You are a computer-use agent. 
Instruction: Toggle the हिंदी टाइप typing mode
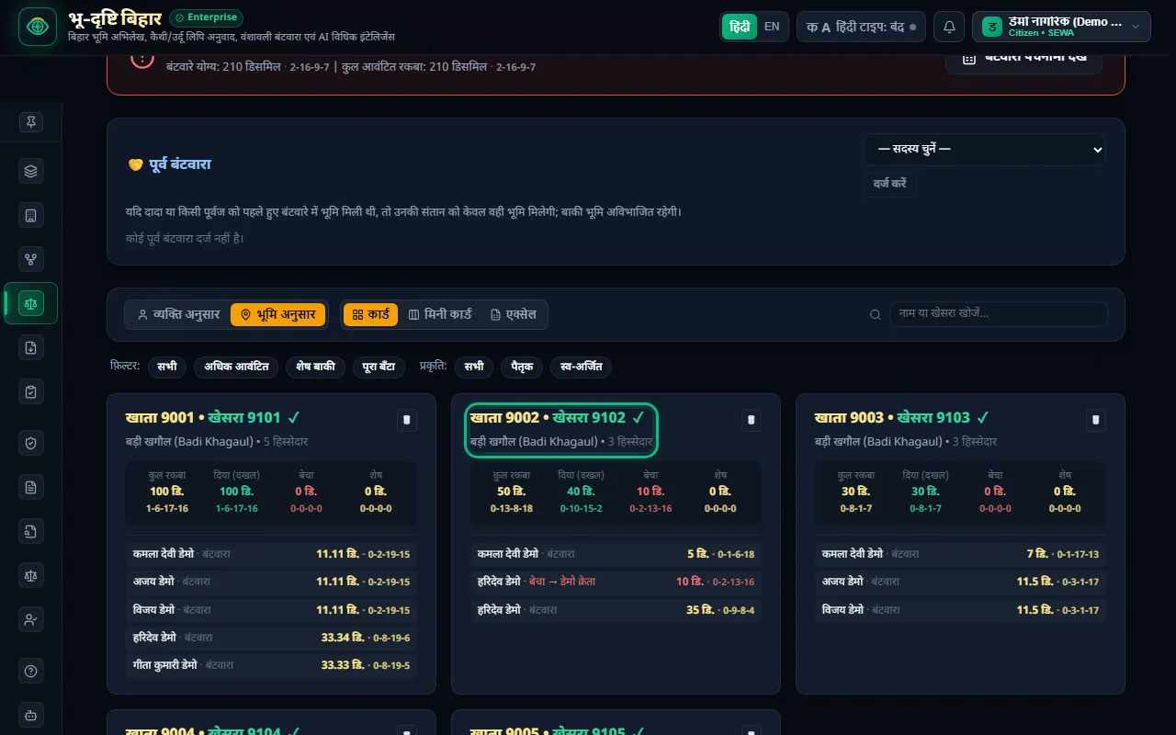(x=861, y=27)
